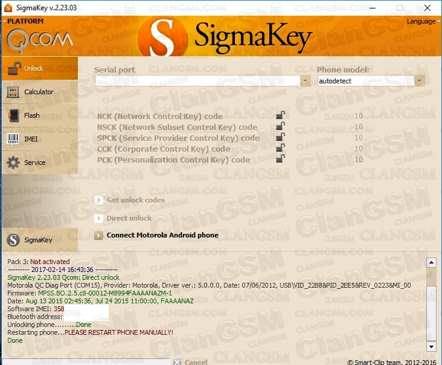Click firmware 'MPSS.BO.2.5.c8-00012-M8994FAAAANAZM-1' text
The image size is (442, 365).
(105, 293)
